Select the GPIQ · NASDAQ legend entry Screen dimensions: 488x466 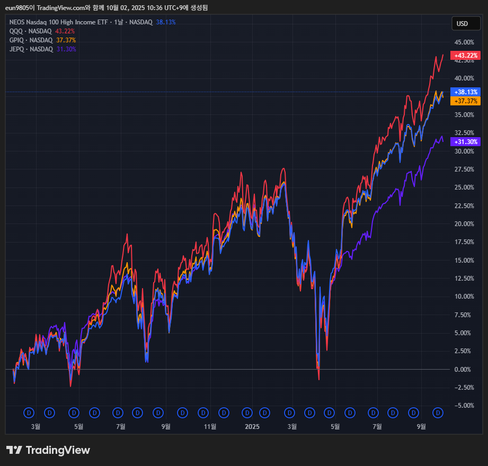(x=31, y=40)
